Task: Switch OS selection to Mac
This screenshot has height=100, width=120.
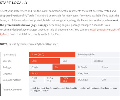Action: click(75, 61)
